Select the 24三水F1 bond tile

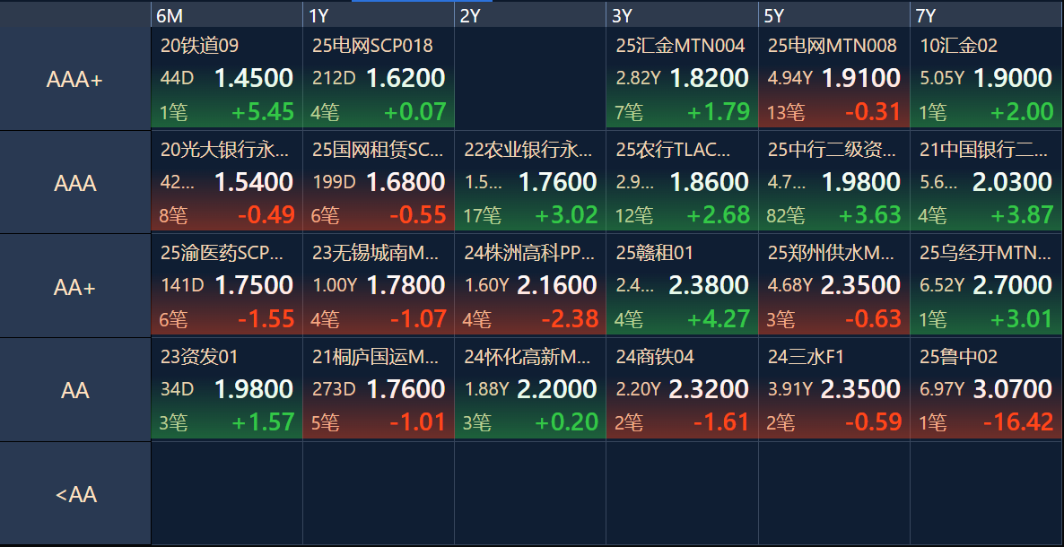834,389
